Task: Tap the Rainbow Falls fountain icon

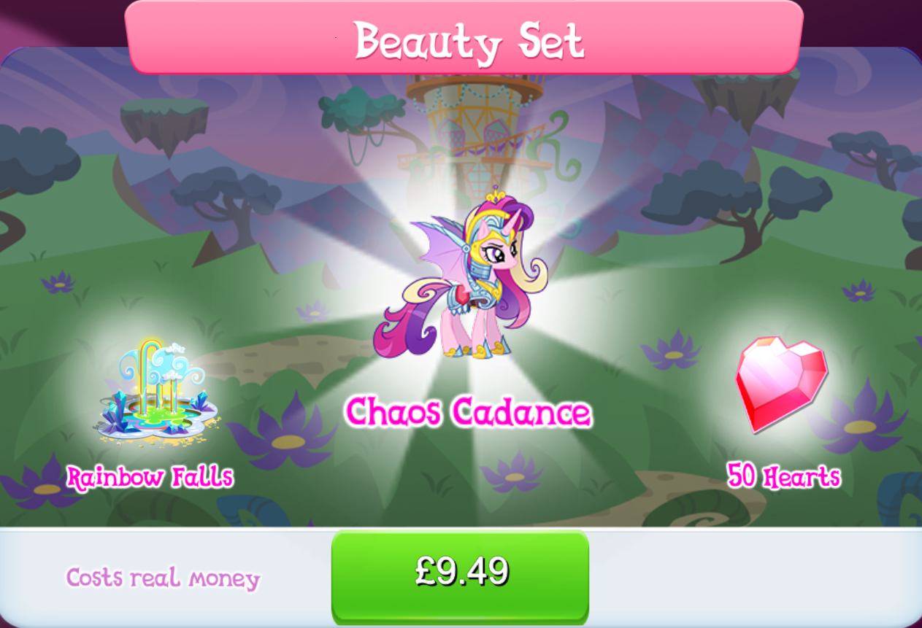Action: pos(155,391)
